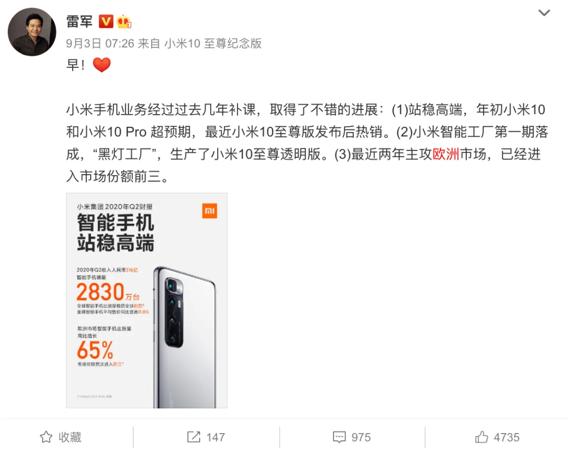The height and width of the screenshot is (452, 569).
Task: Open the attached Xiaomi Q2 report image
Action: pyautogui.click(x=147, y=300)
